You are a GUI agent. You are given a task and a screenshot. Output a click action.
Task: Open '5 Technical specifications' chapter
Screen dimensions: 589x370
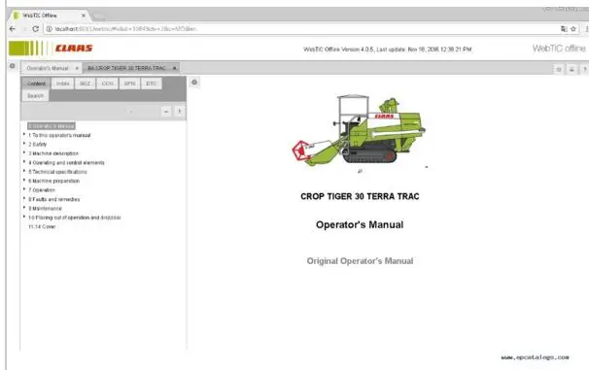click(58, 172)
